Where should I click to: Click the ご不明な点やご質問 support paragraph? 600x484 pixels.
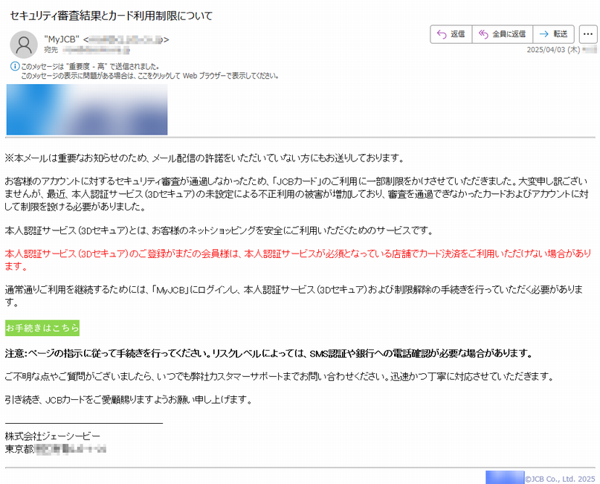[x=280, y=377]
